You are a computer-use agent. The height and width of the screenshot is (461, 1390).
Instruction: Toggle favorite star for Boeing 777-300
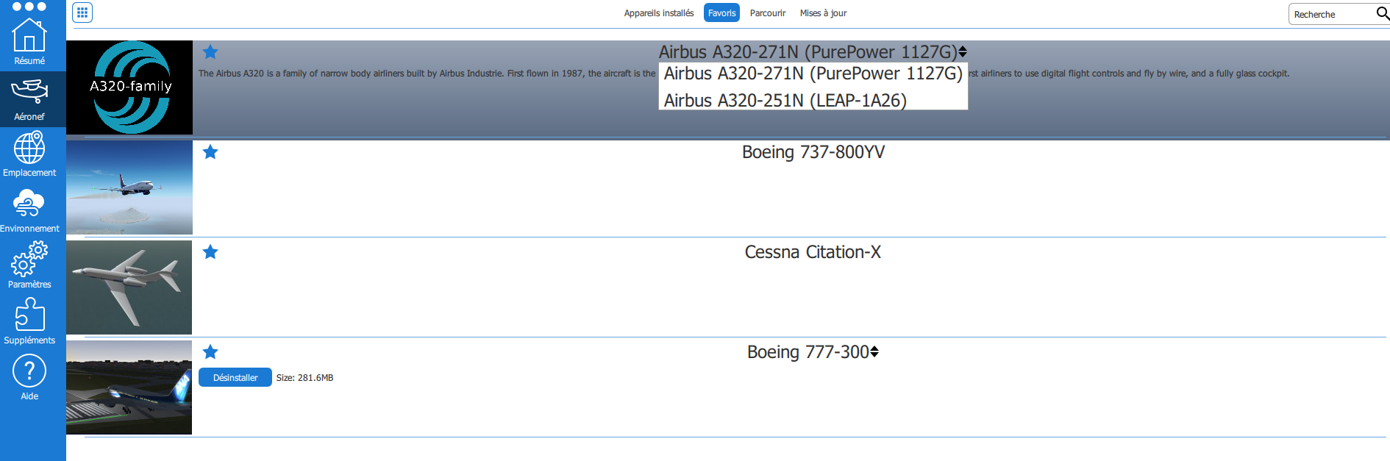coord(210,352)
